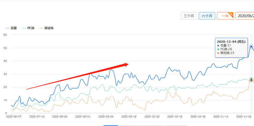Select the highlighted 总量 data point at 51
This screenshot has width=254, height=126.
click(x=251, y=46)
